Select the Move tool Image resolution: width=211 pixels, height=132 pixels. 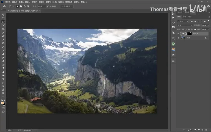3,15
